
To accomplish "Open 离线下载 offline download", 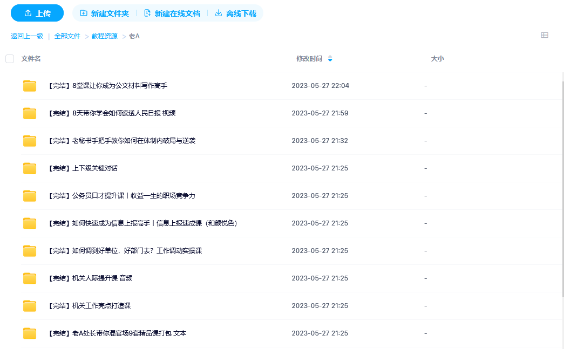I will (235, 13).
